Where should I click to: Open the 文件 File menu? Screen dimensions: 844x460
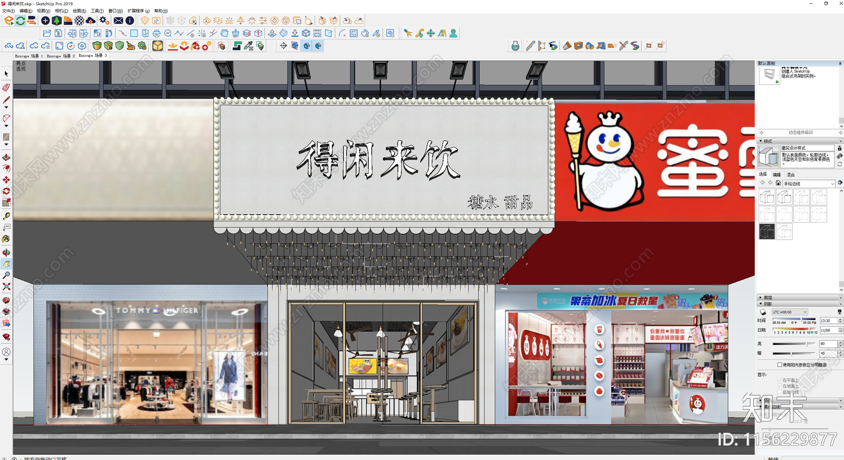coord(8,11)
